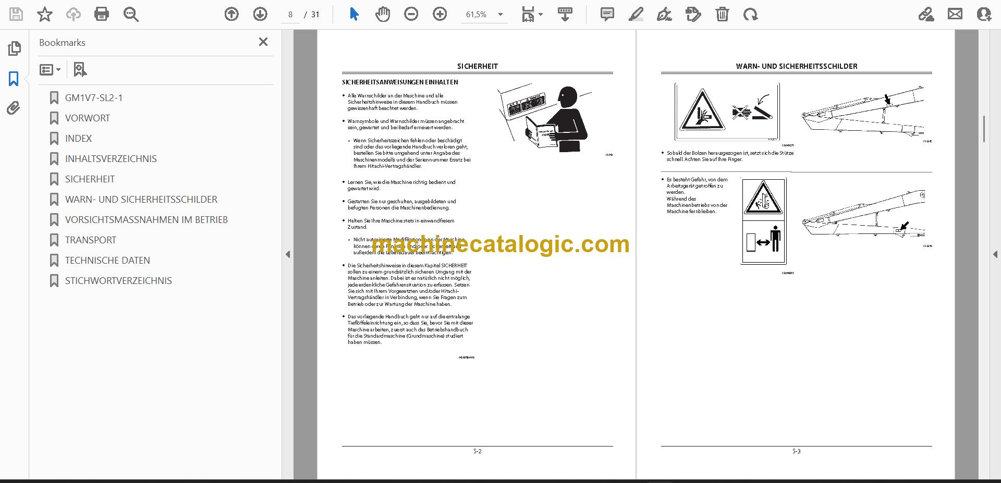
Task: Toggle the Bookmarks panel in sidebar
Action: pyautogui.click(x=14, y=79)
